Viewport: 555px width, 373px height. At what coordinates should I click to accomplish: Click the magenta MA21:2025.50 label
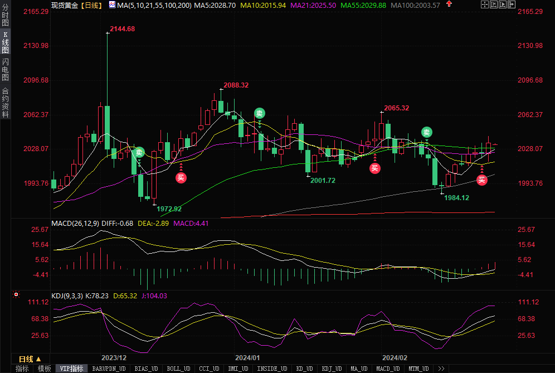[313, 6]
